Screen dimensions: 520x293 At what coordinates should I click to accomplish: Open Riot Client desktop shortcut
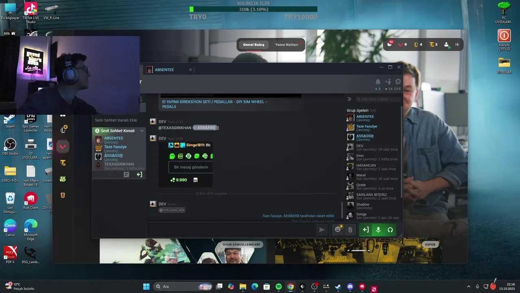(31, 201)
